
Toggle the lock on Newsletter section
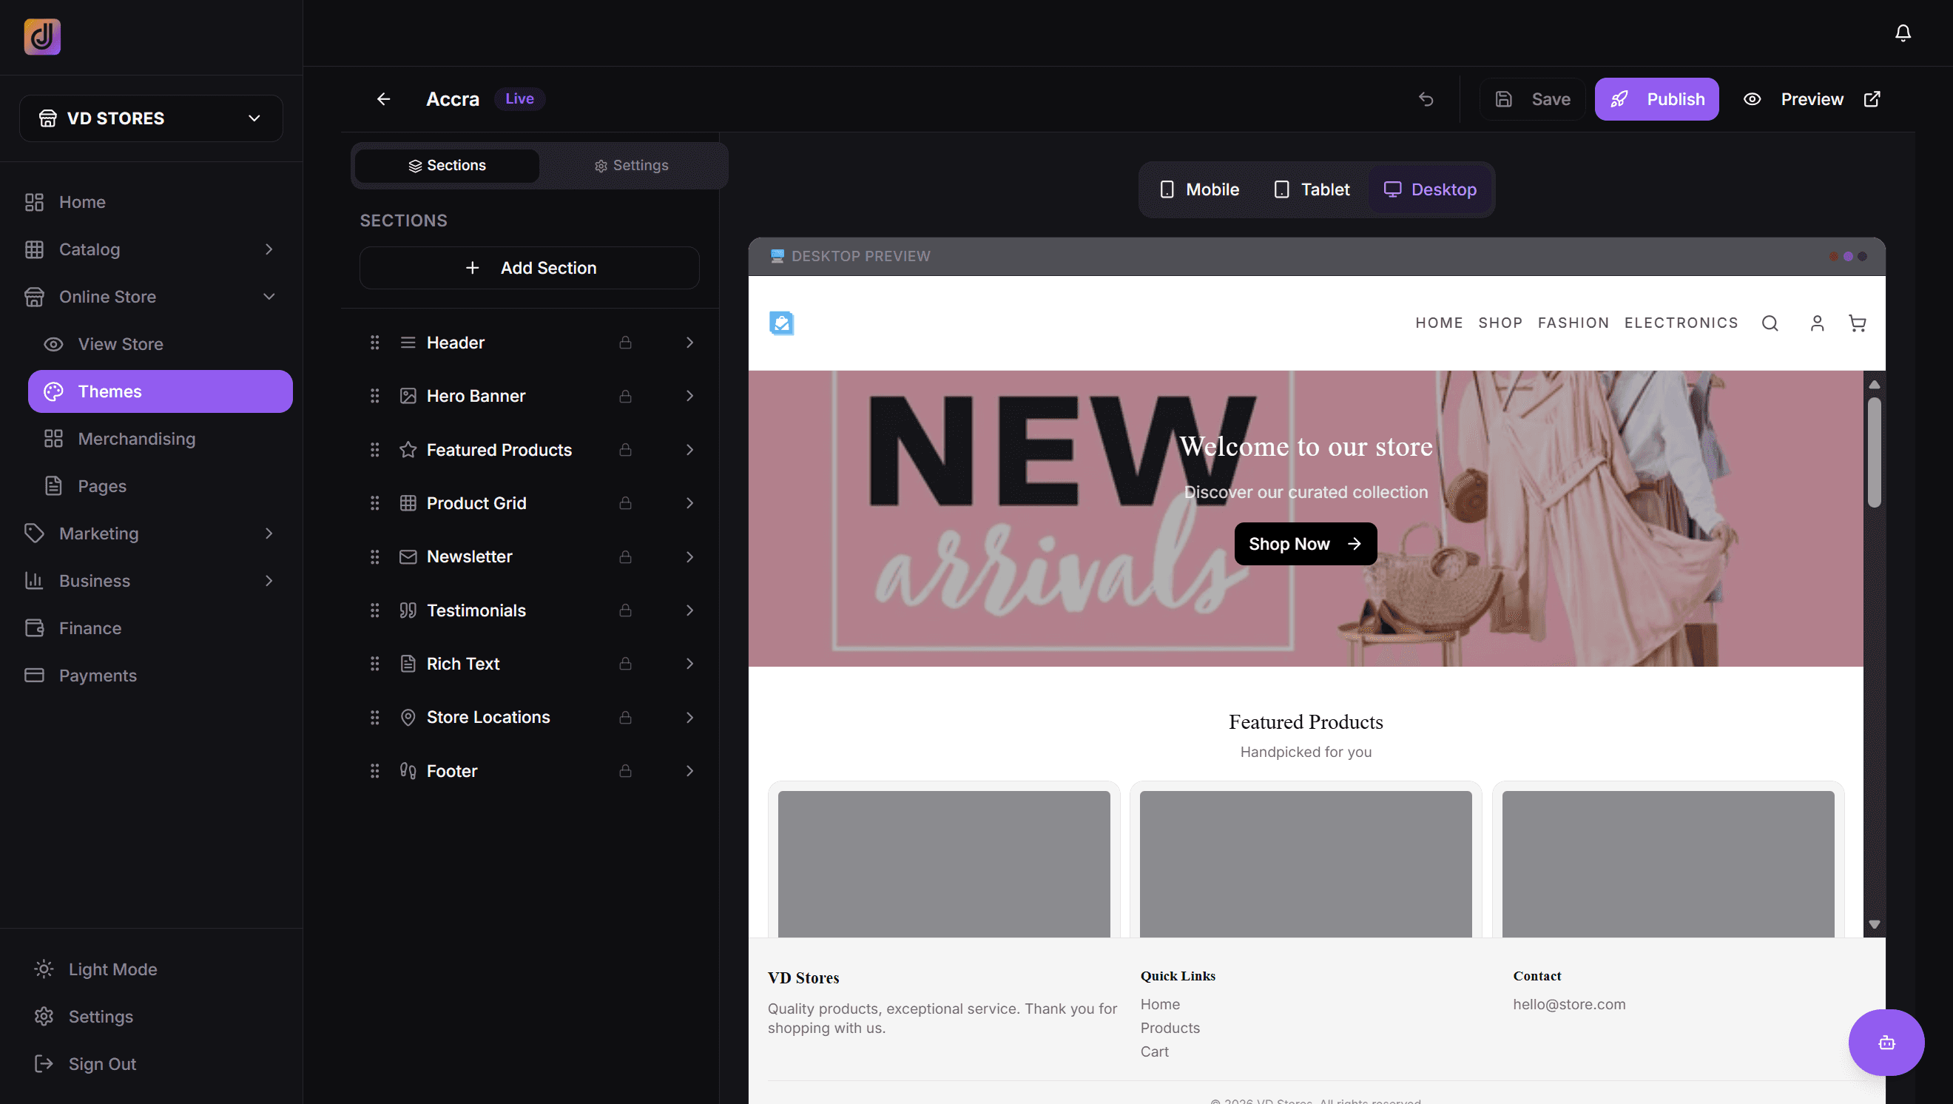(624, 556)
